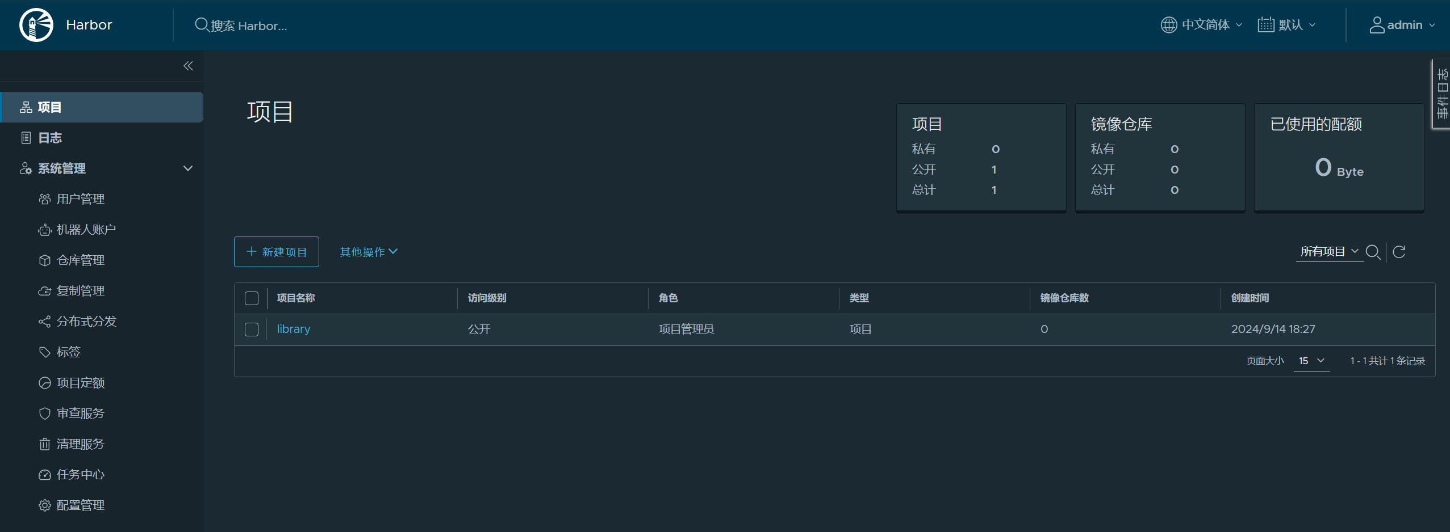Click the 审查服务 shield icon
The image size is (1450, 532).
click(45, 413)
